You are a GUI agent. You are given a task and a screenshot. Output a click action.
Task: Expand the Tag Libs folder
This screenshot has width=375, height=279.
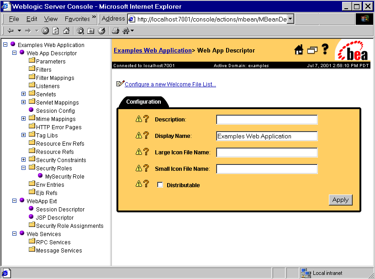(x=23, y=135)
